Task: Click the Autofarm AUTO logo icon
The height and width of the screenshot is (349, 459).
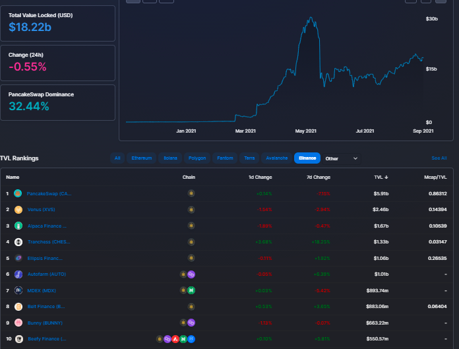Action: 18,274
